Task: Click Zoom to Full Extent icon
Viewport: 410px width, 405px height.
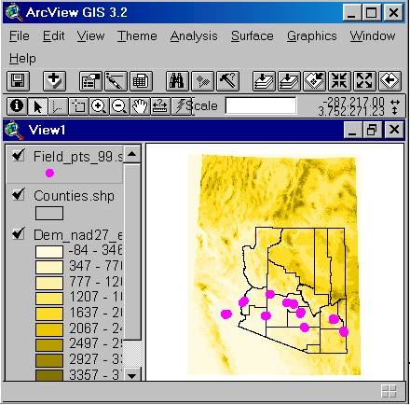Action: click(264, 81)
